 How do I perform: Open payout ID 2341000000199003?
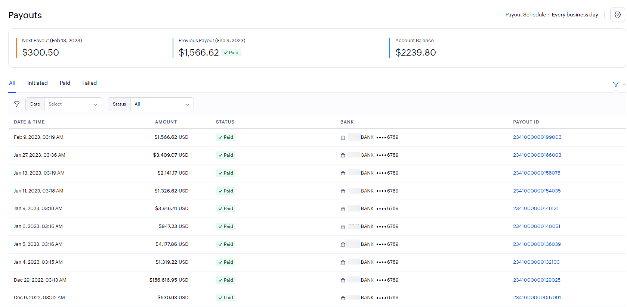click(x=537, y=137)
